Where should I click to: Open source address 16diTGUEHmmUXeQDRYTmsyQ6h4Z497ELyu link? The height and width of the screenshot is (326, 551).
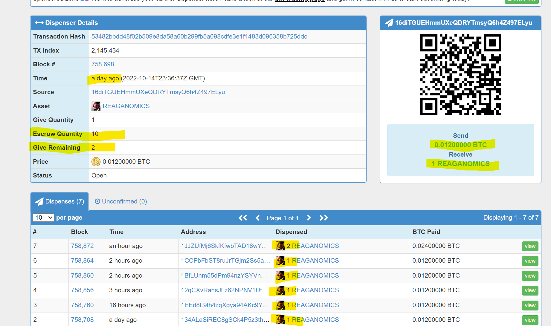pyautogui.click(x=158, y=92)
